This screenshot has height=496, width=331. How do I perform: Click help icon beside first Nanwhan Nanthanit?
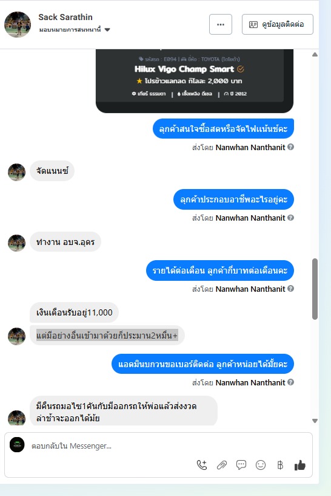pos(291,146)
